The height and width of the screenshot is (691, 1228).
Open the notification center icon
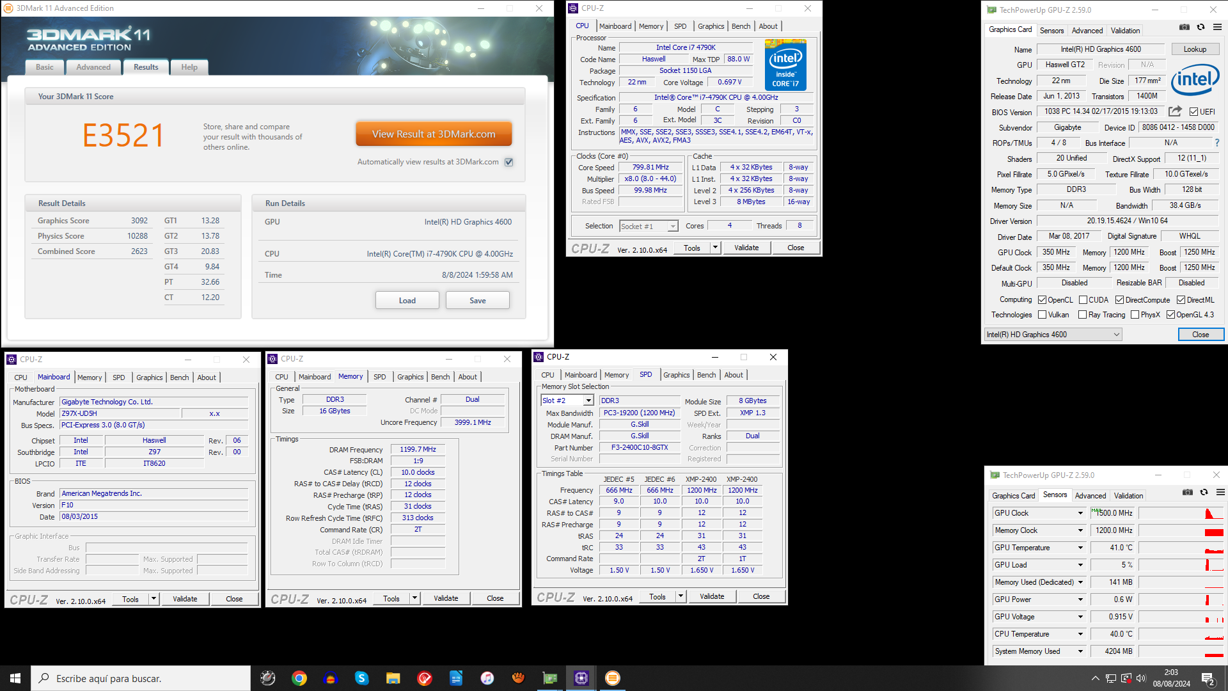pos(1209,679)
